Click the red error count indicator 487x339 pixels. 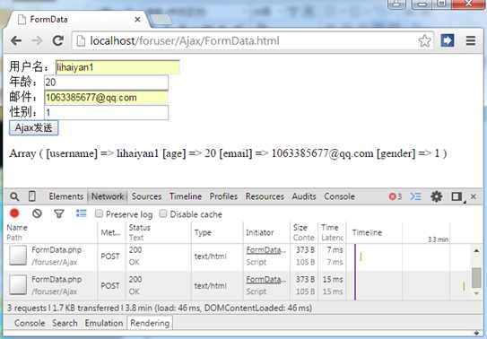(x=395, y=196)
